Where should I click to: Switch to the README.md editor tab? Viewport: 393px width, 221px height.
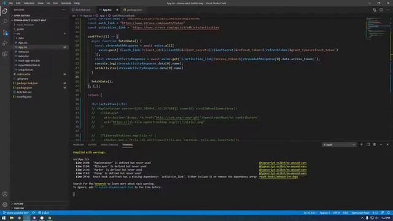point(83,10)
